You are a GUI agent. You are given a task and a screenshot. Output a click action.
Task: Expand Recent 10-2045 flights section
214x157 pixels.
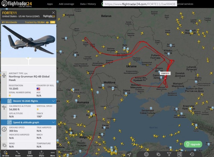(28, 101)
